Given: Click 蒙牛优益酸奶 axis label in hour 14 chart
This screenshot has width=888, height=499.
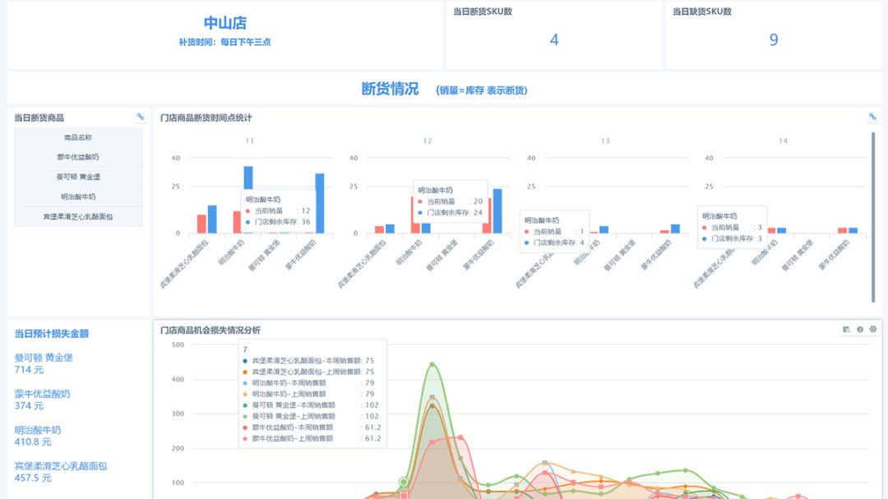Looking at the screenshot, I should tap(835, 254).
